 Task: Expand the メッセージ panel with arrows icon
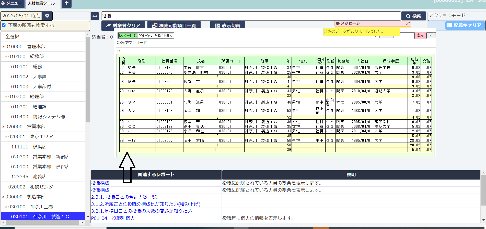408,23
